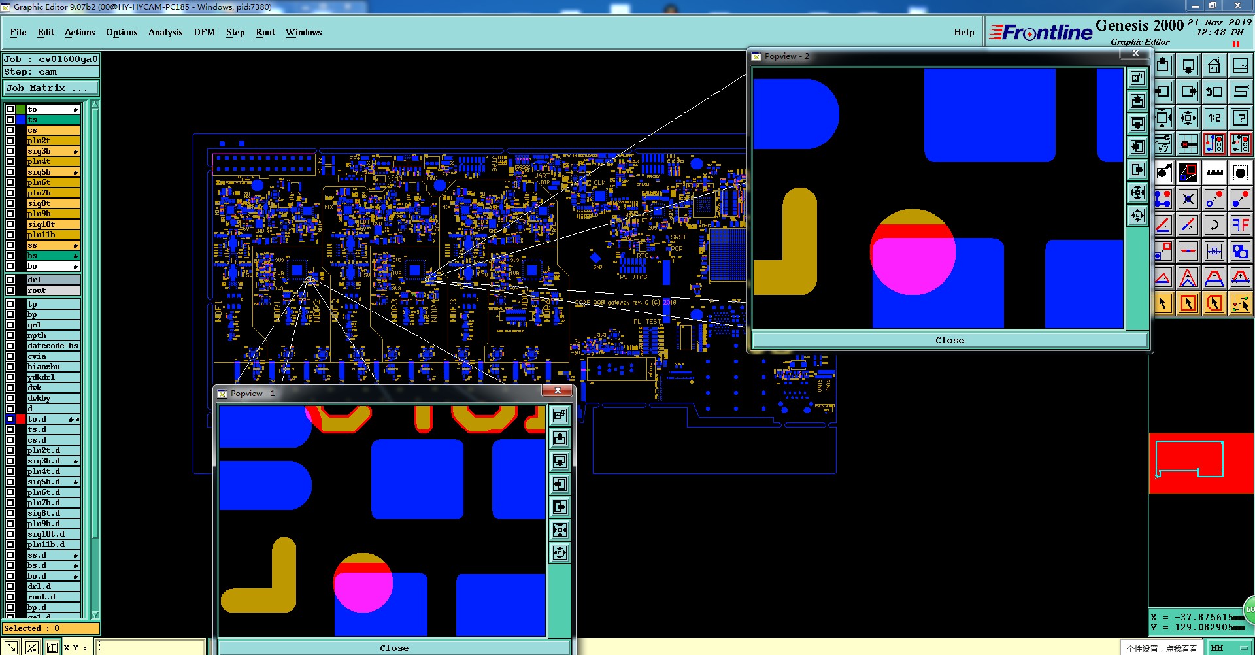The height and width of the screenshot is (655, 1255).
Task: Open the Job Matrix button
Action: (51, 88)
